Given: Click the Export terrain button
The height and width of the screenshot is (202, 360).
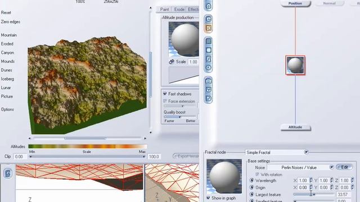Looking at the screenshot, I should tap(186, 157).
